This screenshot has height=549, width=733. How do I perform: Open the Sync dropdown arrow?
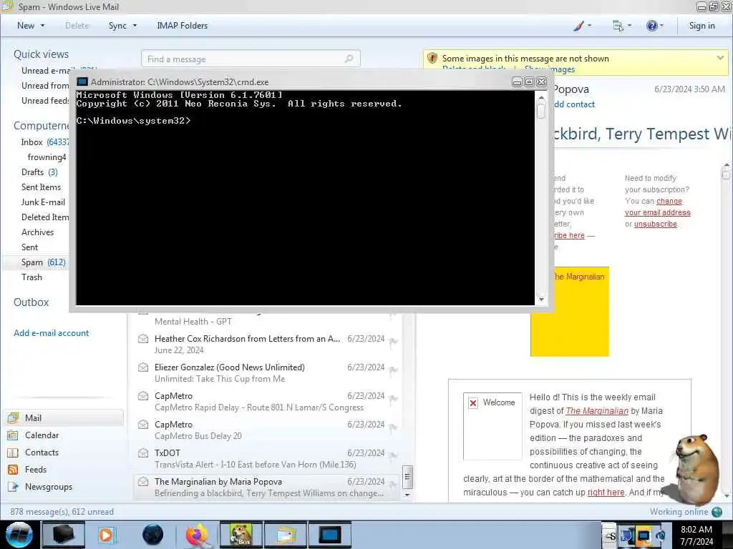click(135, 26)
